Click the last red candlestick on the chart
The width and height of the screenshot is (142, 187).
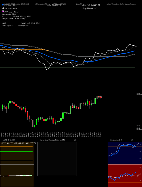coord(101,97)
